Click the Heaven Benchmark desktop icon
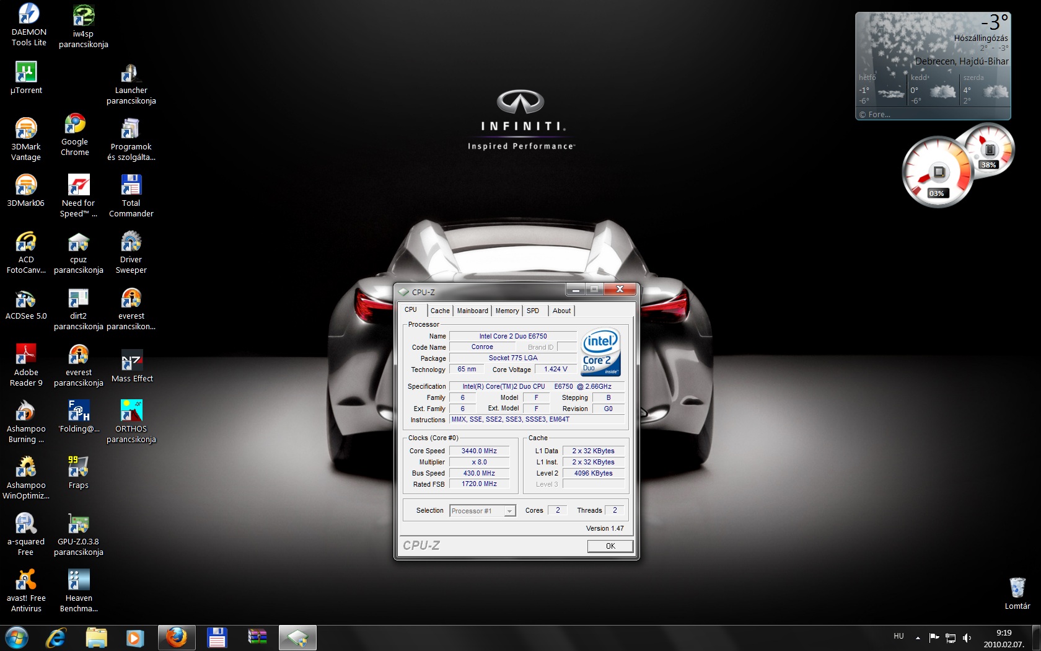This screenshot has width=1041, height=651. pos(79,591)
